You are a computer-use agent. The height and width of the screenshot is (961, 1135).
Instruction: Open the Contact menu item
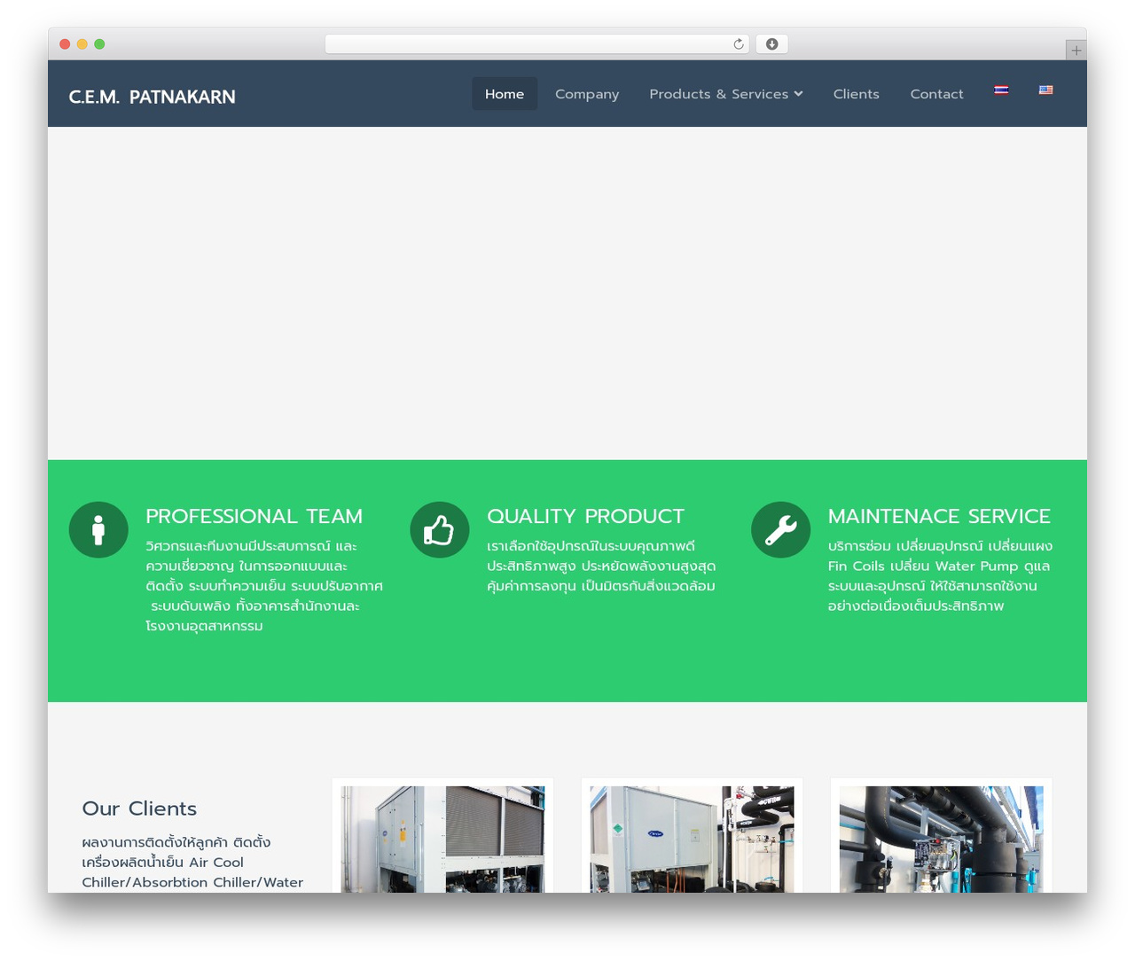click(x=936, y=94)
